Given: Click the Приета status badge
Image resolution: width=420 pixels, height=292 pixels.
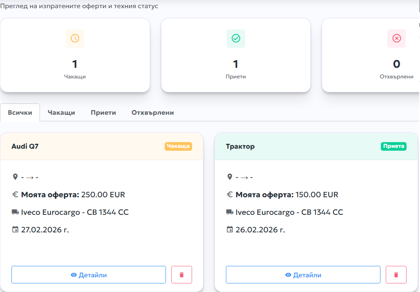Looking at the screenshot, I should [393, 146].
